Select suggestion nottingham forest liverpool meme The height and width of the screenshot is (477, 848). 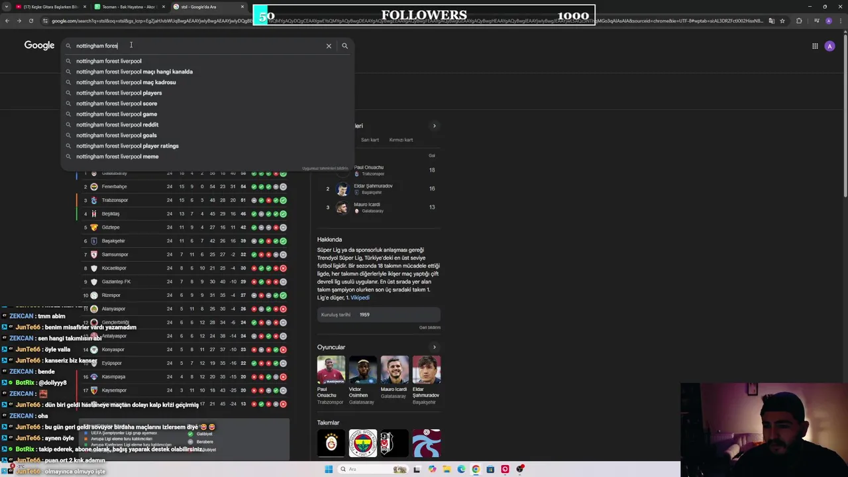click(207, 156)
